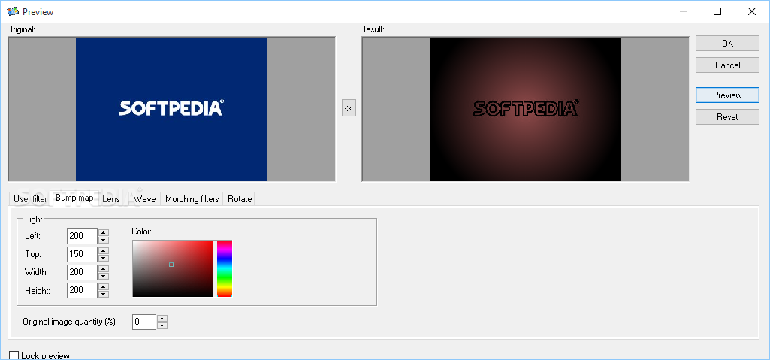The width and height of the screenshot is (770, 360).
Task: Increase Original image quantity with up arrow
Action: [x=162, y=318]
